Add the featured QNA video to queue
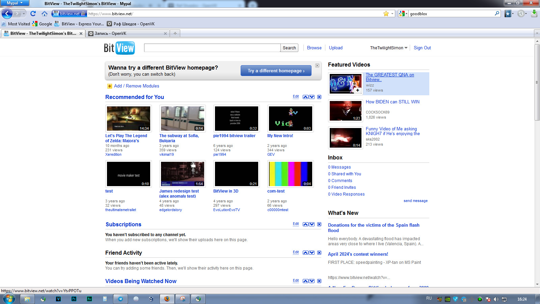 coord(357,90)
